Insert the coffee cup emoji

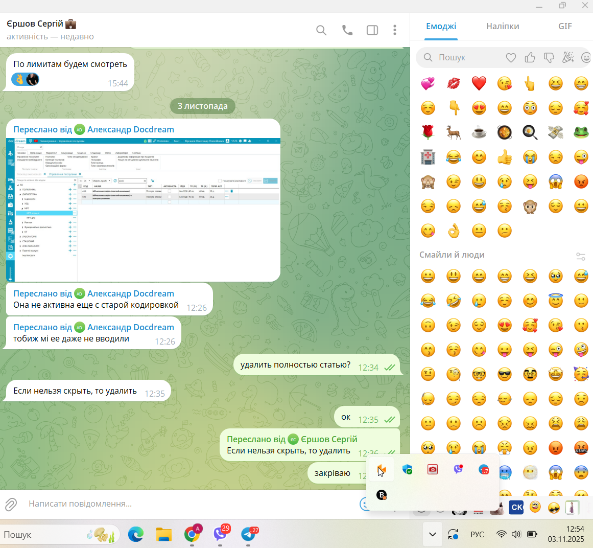[x=479, y=132]
